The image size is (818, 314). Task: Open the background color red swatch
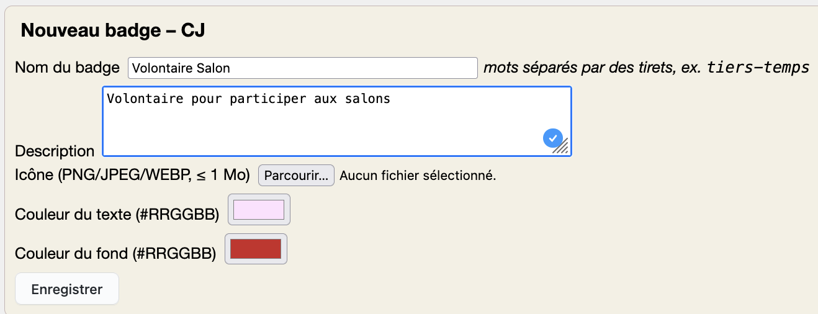point(256,249)
